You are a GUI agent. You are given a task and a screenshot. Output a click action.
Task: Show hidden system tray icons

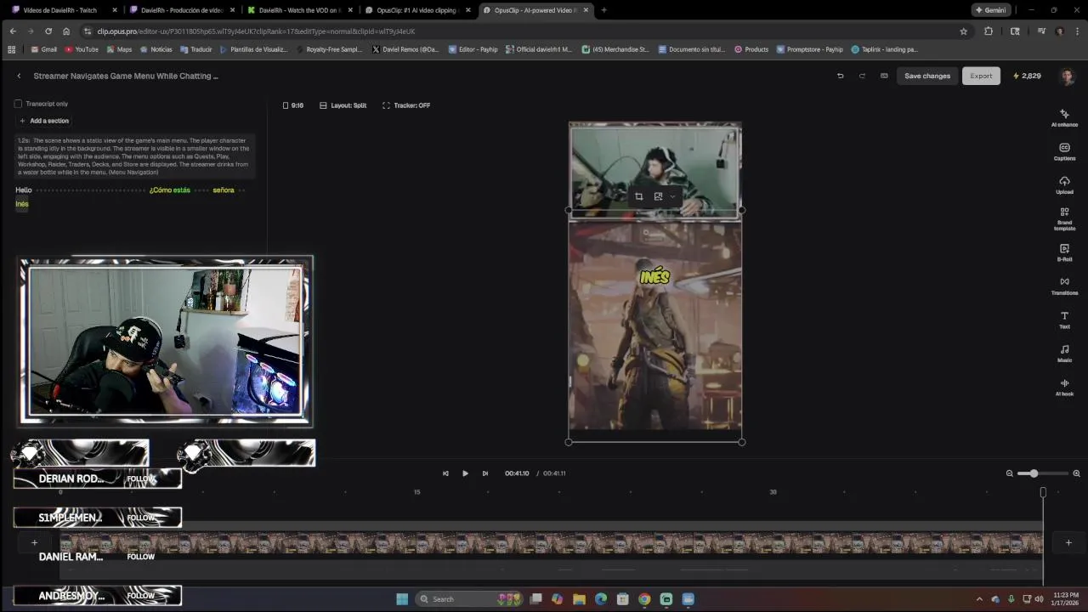tap(979, 599)
